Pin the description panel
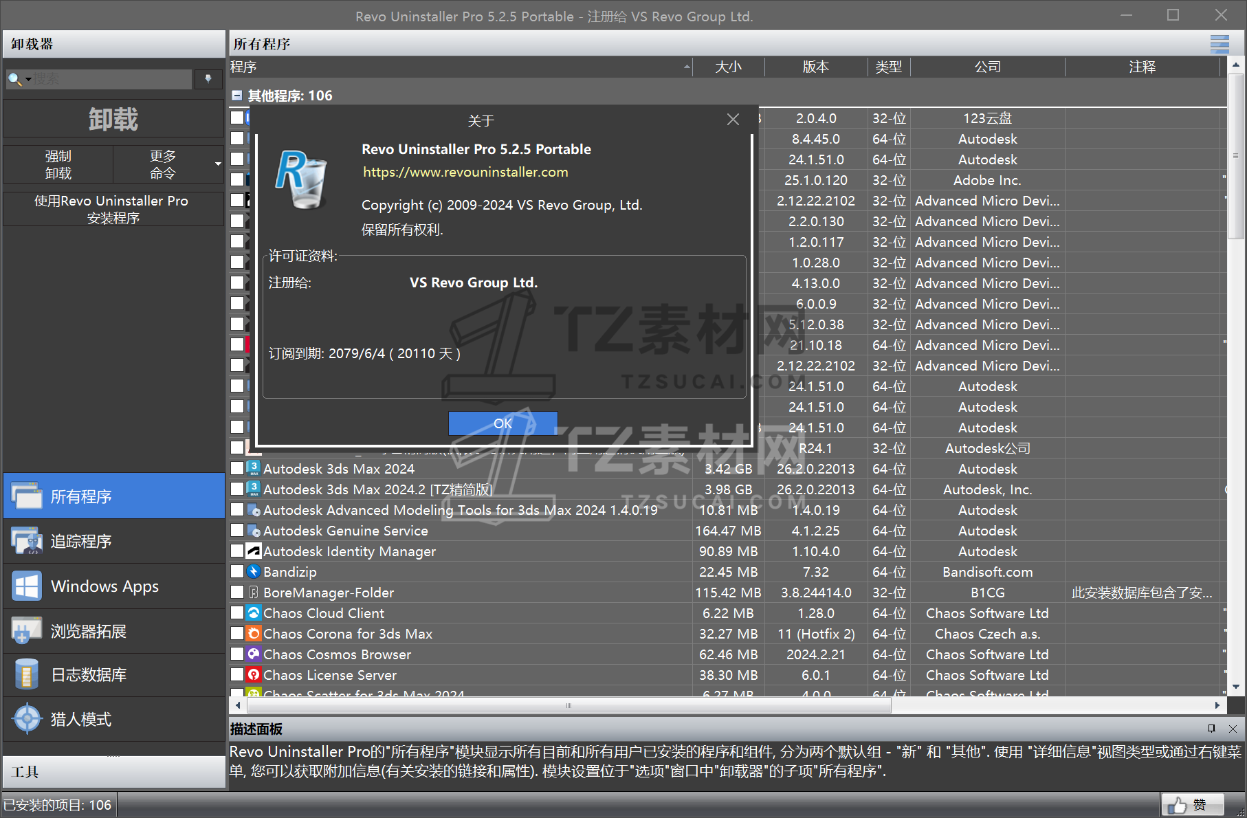1247x818 pixels. click(x=1211, y=729)
